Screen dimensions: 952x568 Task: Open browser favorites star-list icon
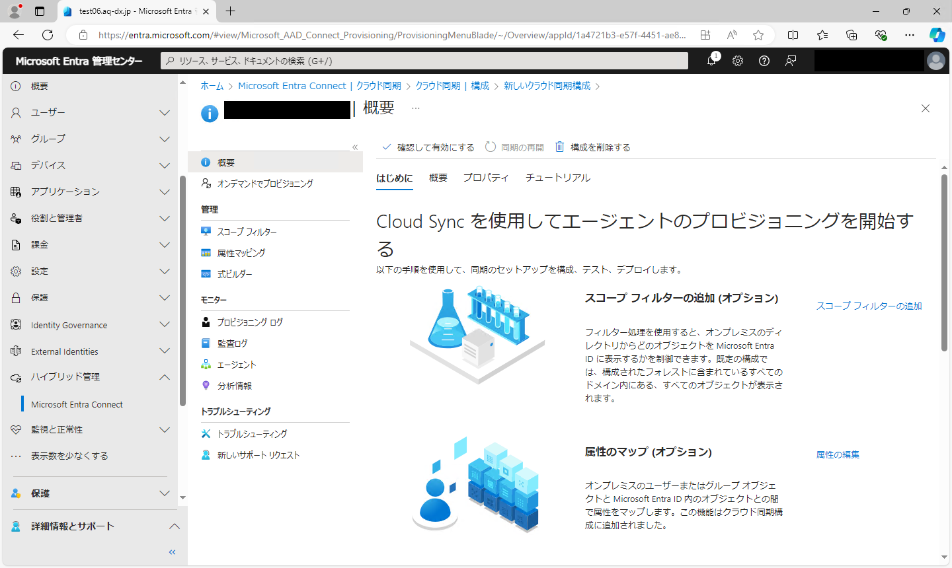coord(822,35)
